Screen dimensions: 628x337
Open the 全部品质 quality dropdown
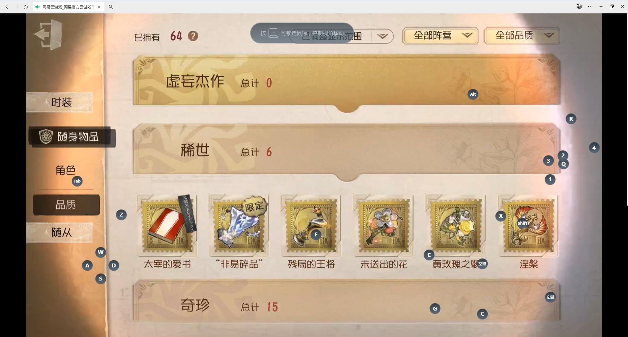522,36
